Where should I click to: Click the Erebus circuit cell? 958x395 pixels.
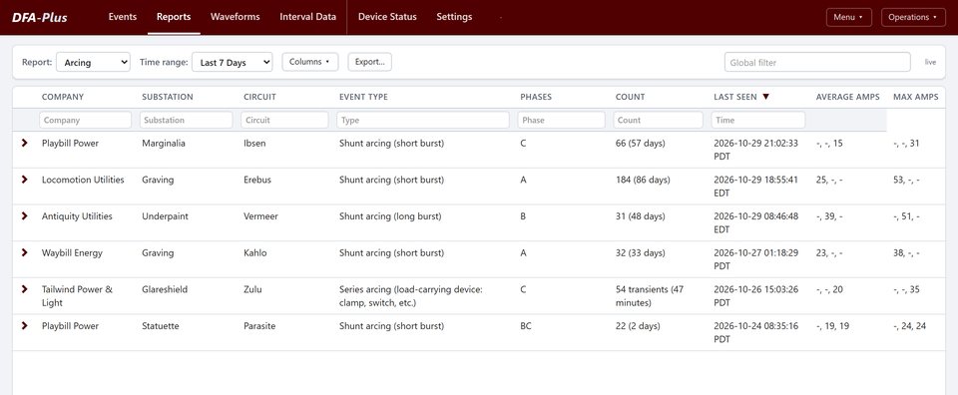(x=257, y=181)
